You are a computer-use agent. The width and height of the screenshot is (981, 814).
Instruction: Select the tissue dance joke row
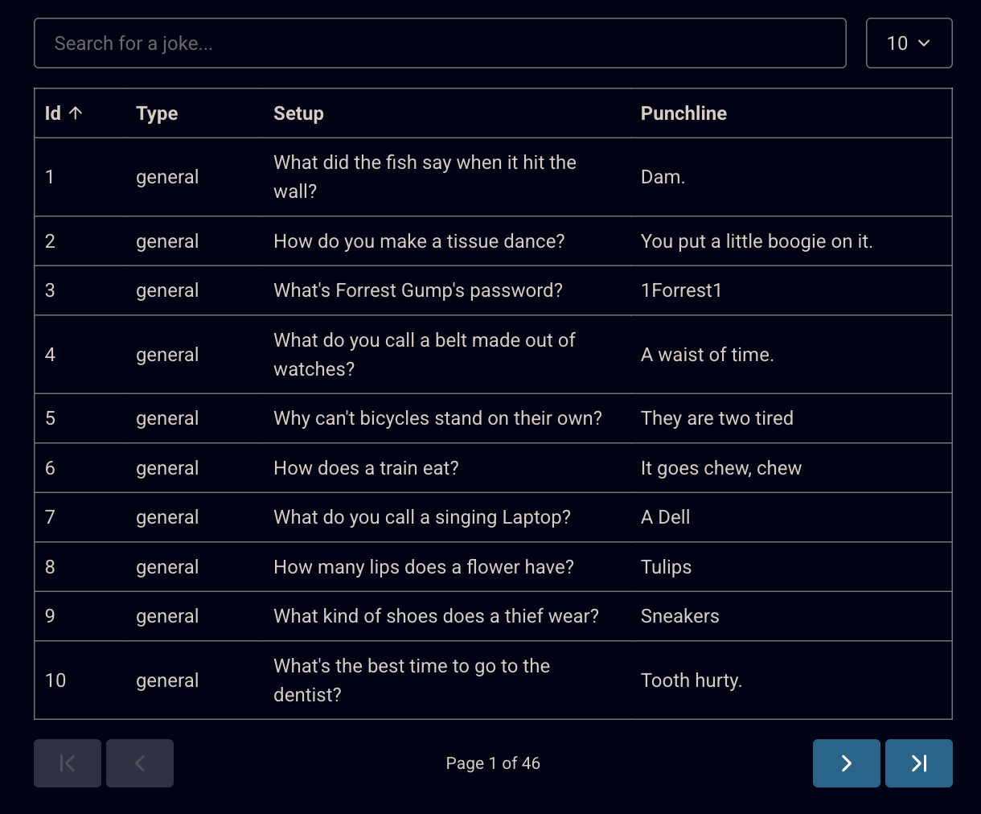coord(493,241)
